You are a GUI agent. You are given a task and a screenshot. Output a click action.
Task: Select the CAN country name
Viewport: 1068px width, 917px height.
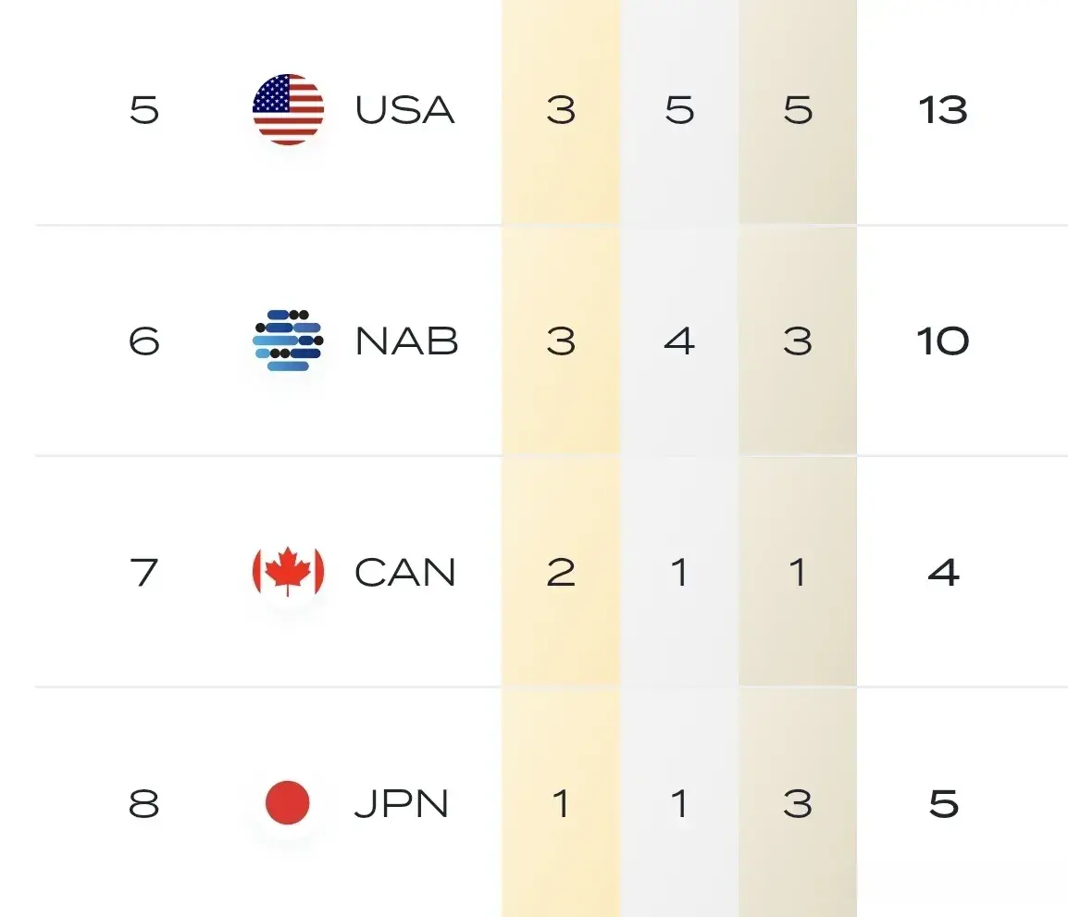404,573
